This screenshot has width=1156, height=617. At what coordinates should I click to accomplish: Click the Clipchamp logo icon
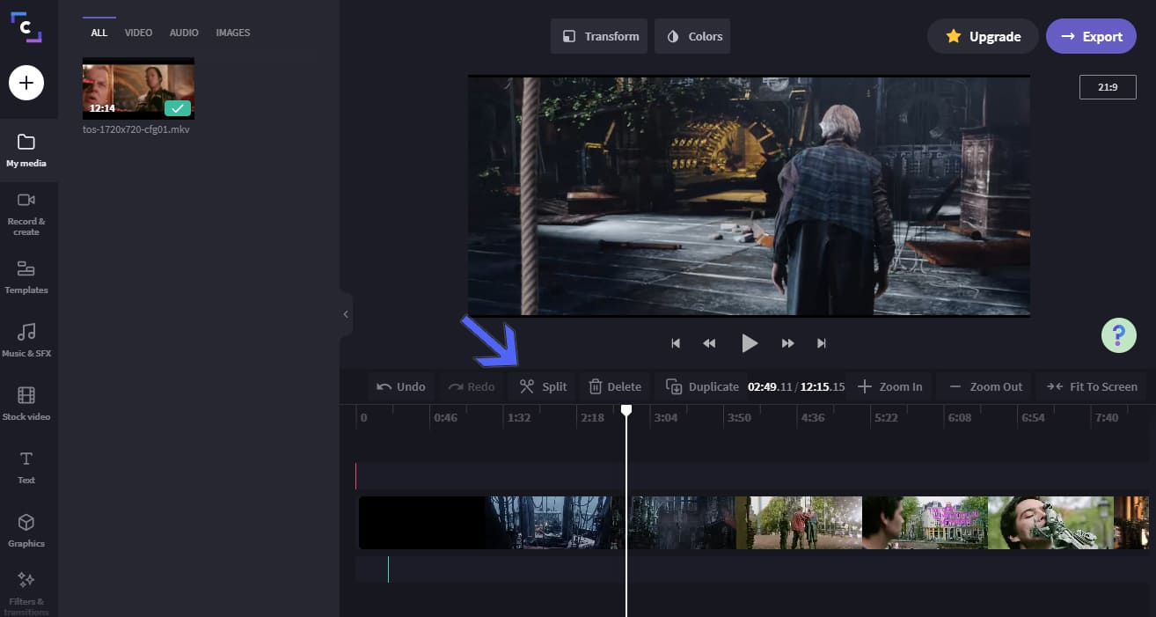point(26,26)
